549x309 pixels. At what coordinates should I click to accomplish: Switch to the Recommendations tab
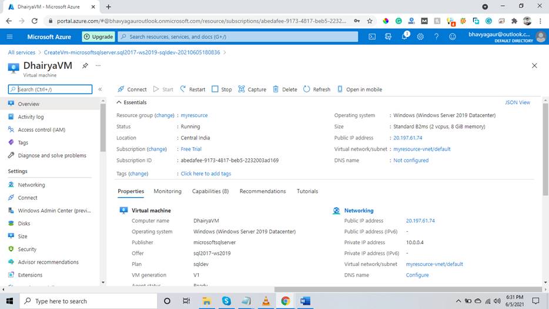tap(263, 191)
